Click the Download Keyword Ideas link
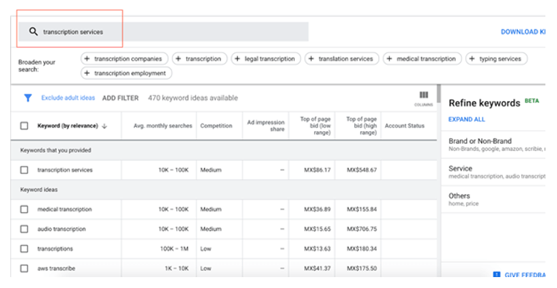 coord(522,32)
